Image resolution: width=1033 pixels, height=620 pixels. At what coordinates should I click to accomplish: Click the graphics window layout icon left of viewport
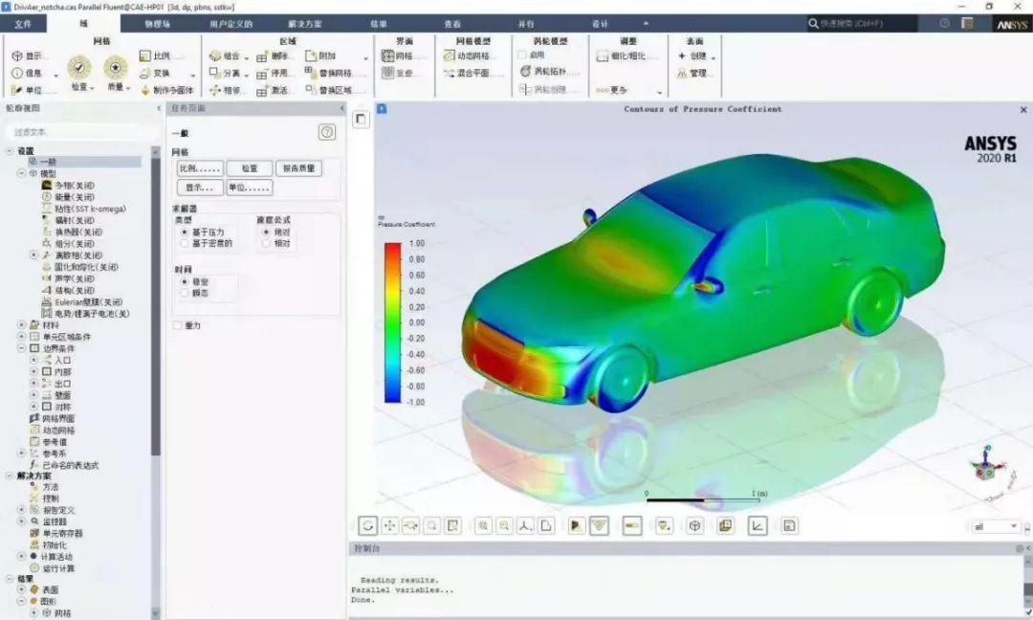[361, 119]
